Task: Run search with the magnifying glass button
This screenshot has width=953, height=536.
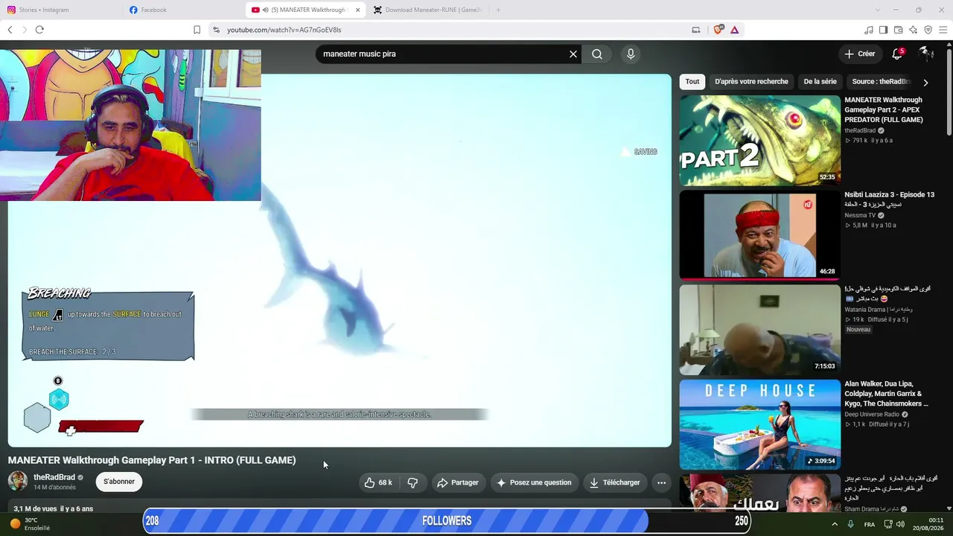Action: (597, 54)
